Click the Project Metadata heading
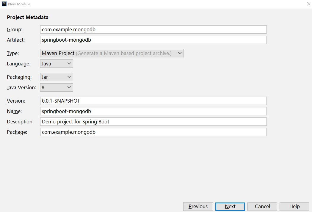 (x=28, y=17)
